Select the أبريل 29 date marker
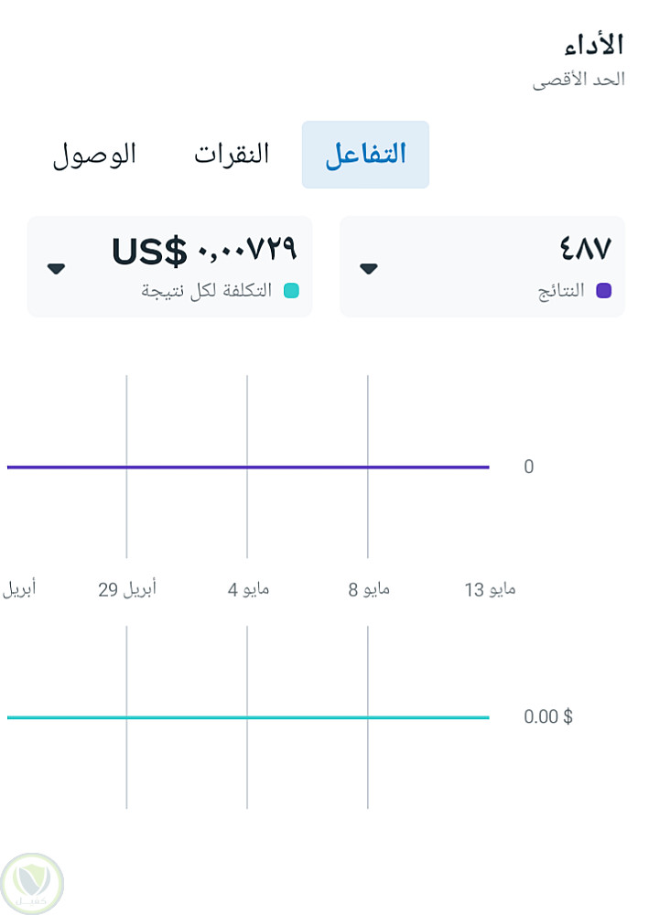The height and width of the screenshot is (915, 649). (x=127, y=589)
